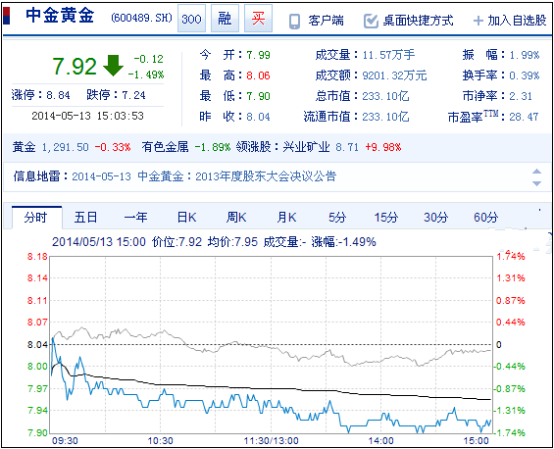Click the timestamp 2014-05-13 15:03:53

tap(87, 116)
